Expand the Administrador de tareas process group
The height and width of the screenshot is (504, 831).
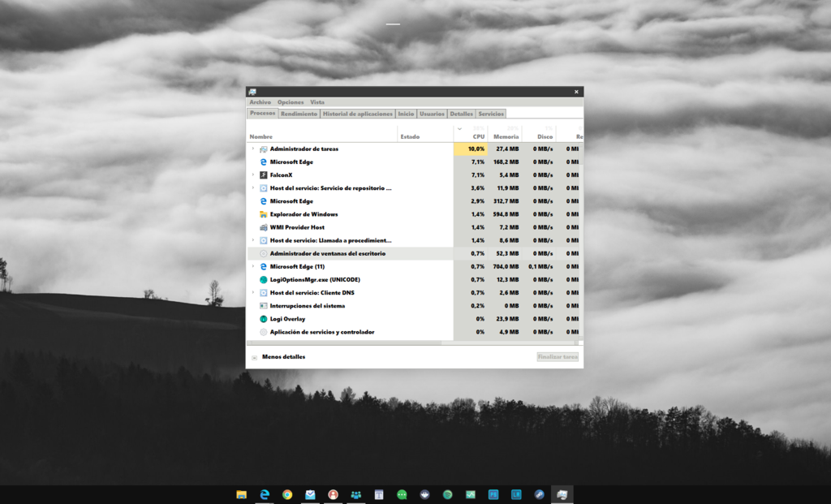(252, 149)
